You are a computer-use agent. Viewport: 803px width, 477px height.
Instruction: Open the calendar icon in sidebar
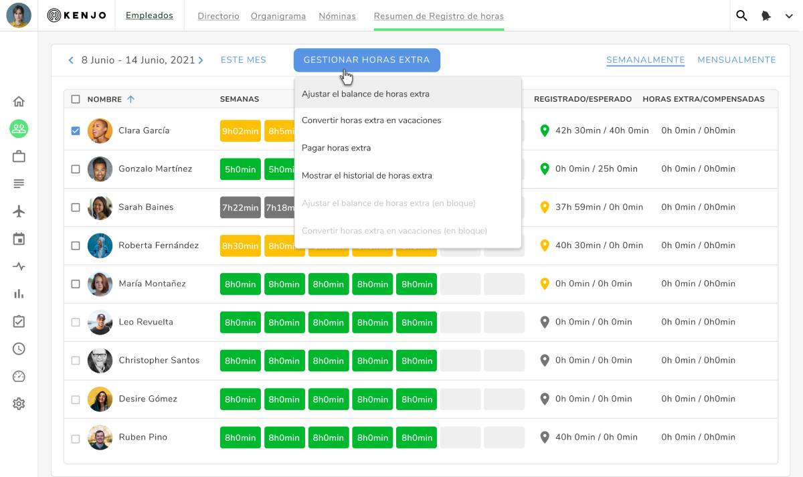pos(19,239)
